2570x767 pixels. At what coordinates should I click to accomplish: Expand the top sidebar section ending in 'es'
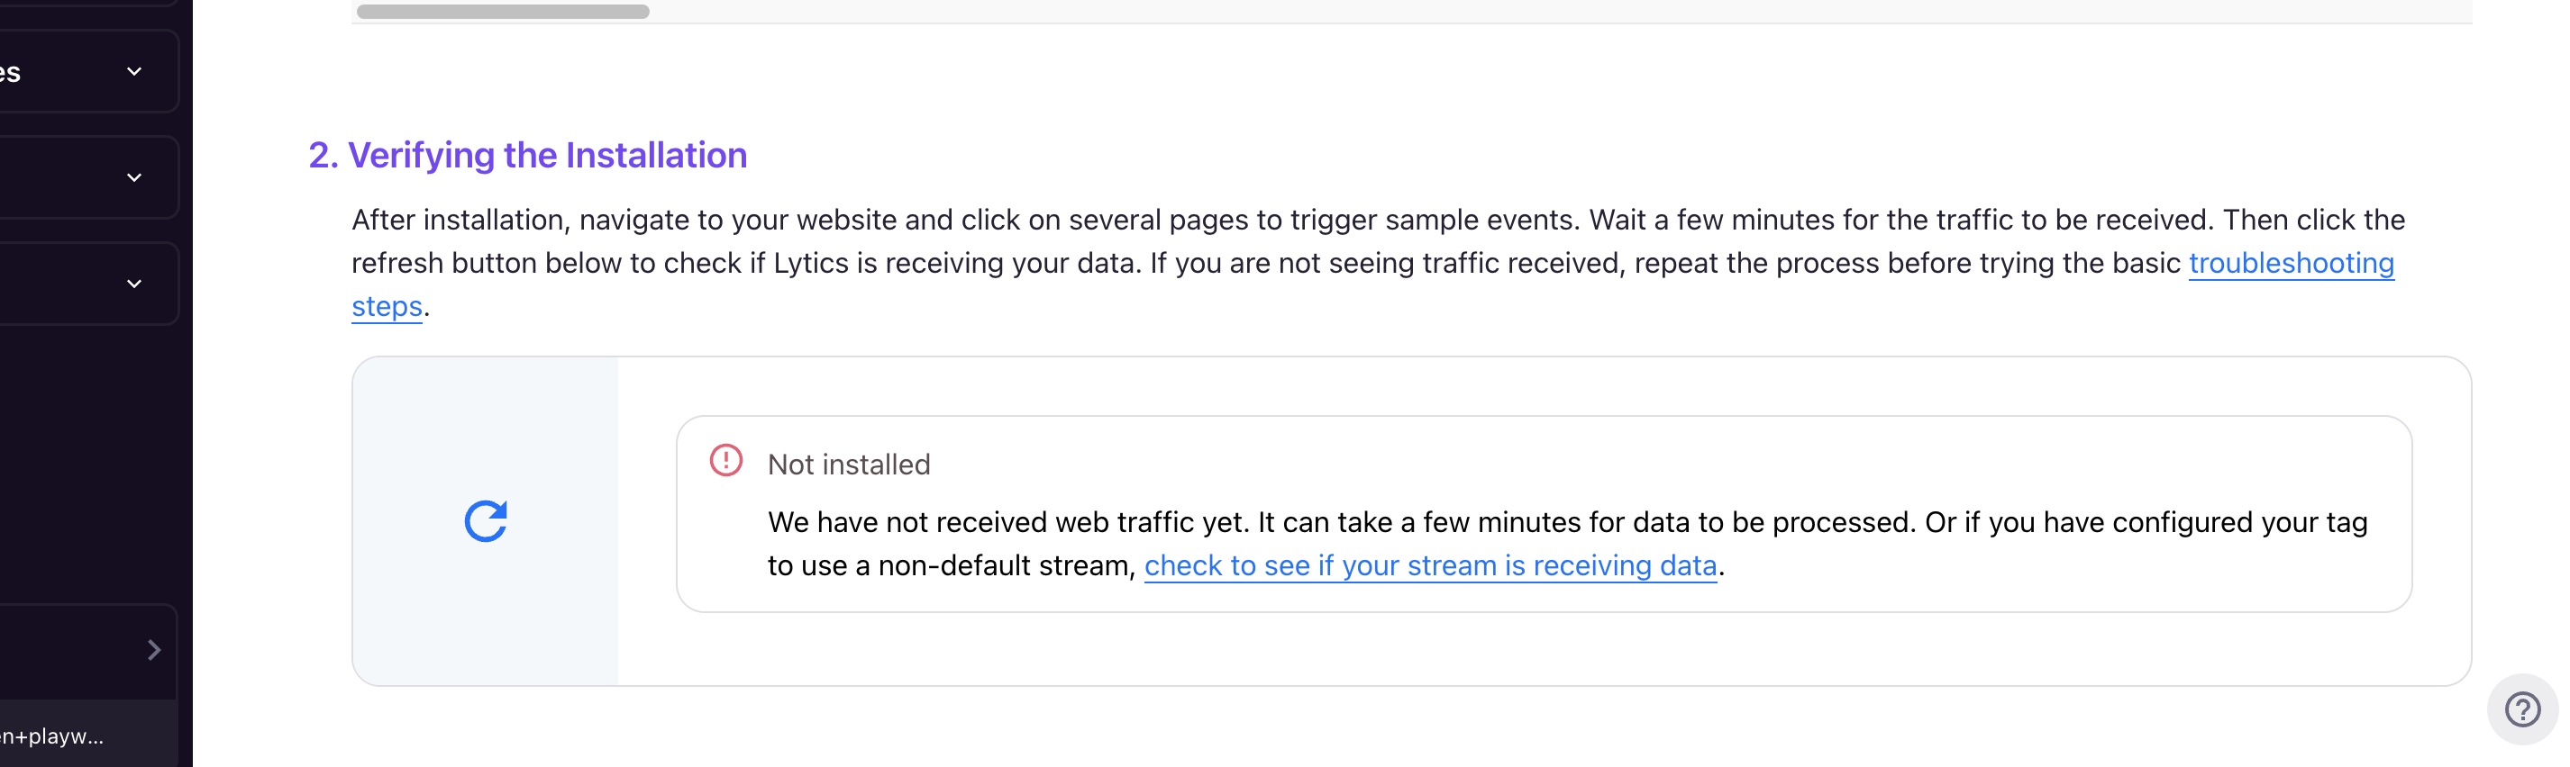[133, 72]
